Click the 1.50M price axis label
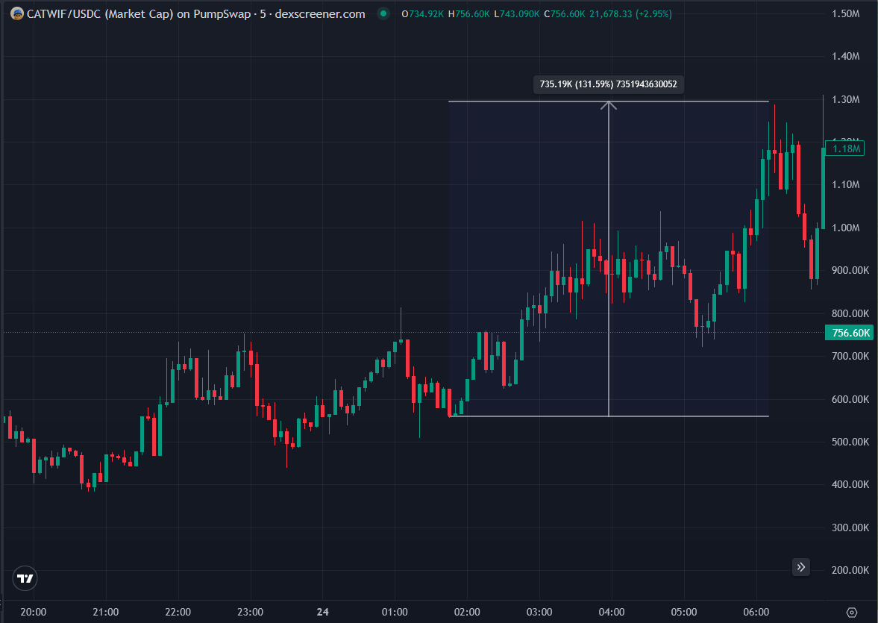The height and width of the screenshot is (623, 878). (845, 13)
